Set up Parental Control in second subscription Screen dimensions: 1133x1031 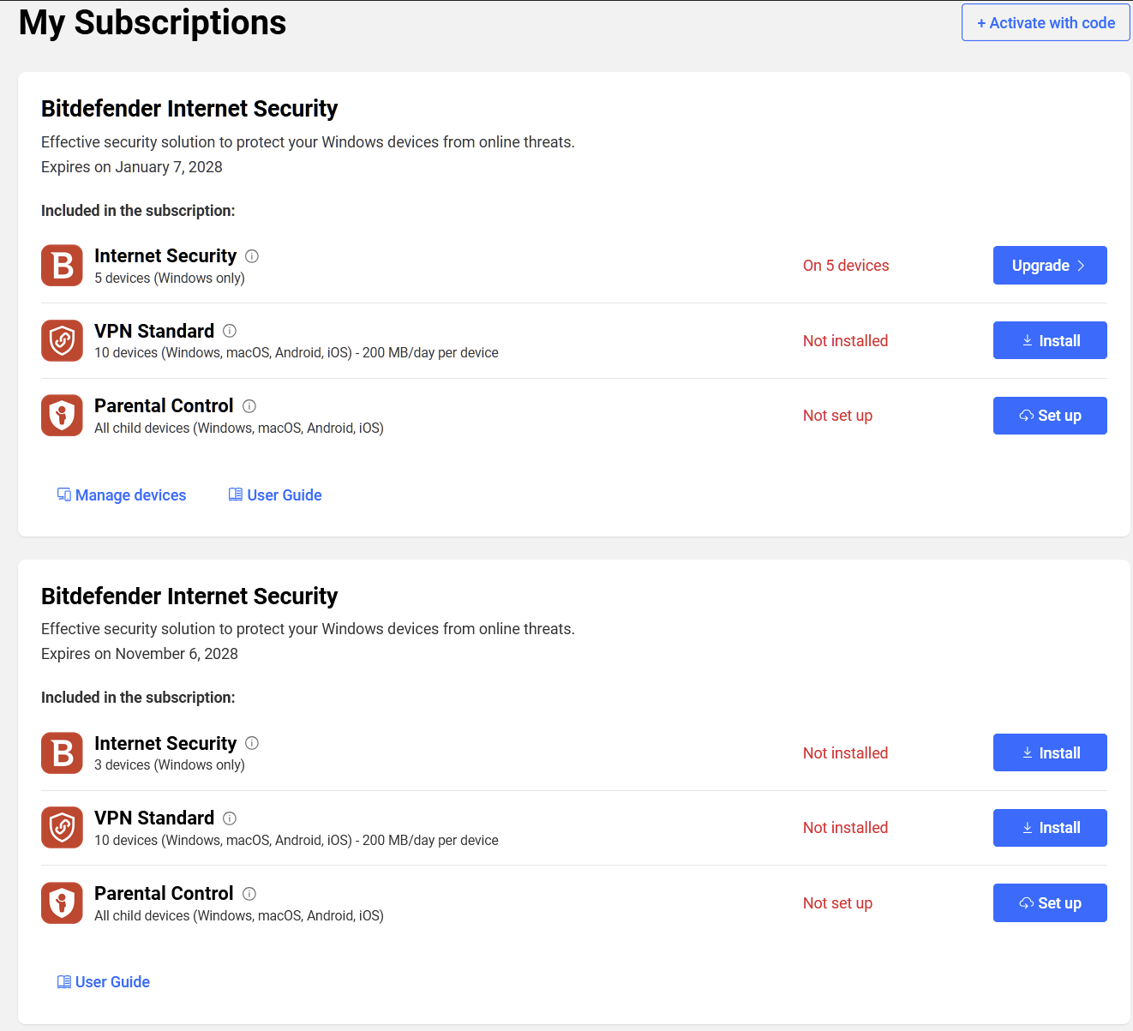coord(1050,903)
